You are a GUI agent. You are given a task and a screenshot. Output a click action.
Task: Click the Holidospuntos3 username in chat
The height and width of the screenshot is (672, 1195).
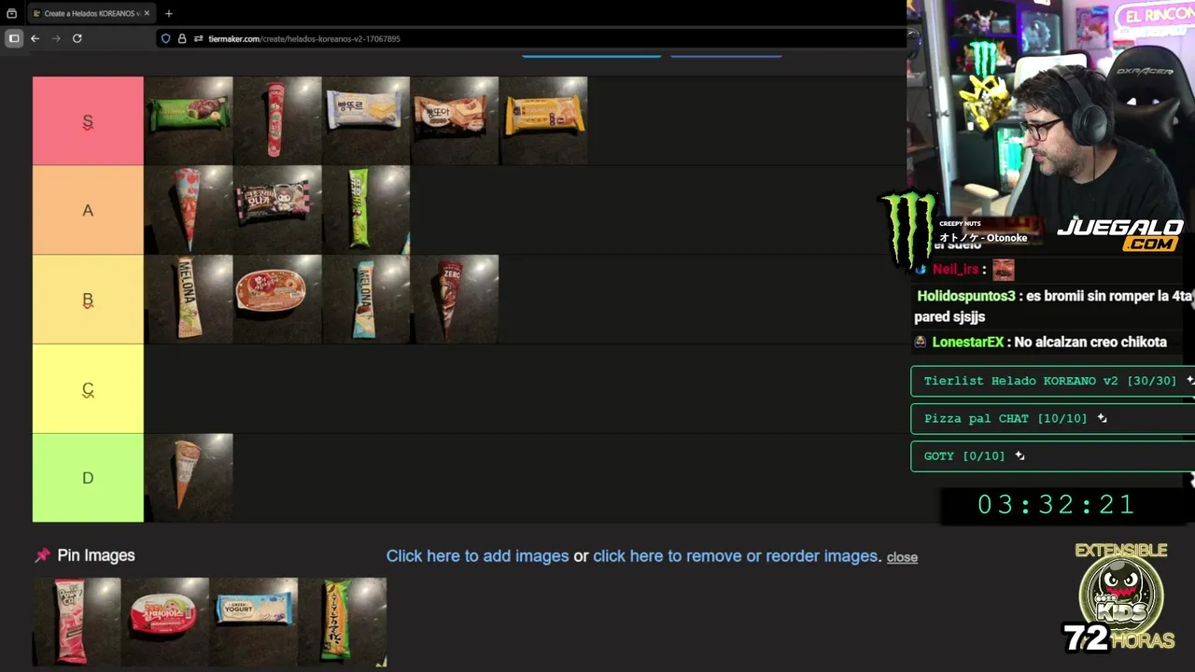coord(966,296)
